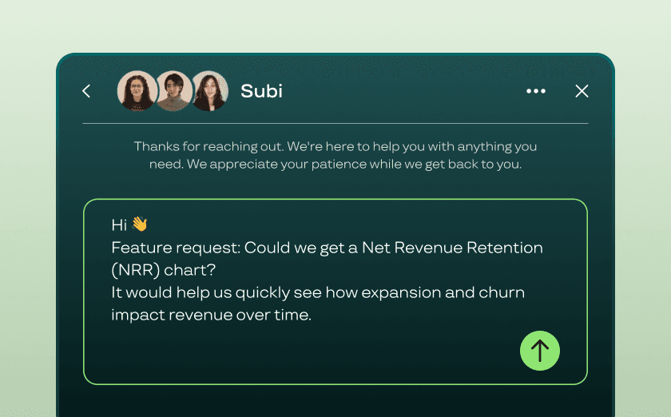
Task: Click the first avatar with glasses
Action: click(x=137, y=91)
